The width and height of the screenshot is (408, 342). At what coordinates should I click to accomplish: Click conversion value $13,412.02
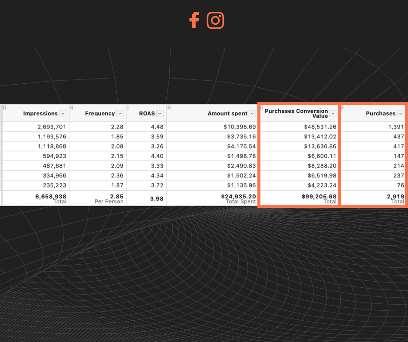tap(320, 137)
